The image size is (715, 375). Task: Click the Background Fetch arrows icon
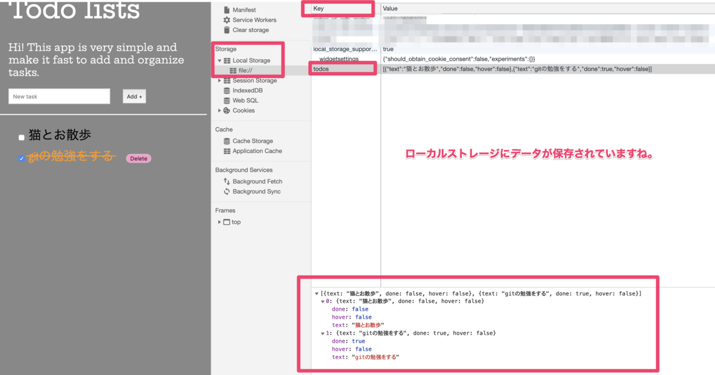point(227,182)
